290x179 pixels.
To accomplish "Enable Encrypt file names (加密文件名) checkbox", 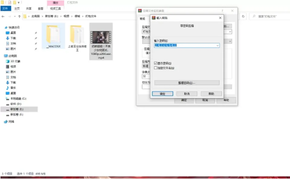I will 156,68.
